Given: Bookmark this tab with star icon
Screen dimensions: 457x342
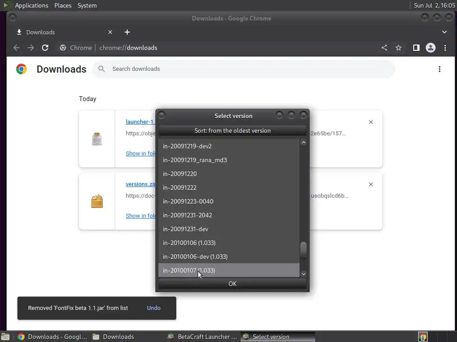Looking at the screenshot, I should pos(399,48).
